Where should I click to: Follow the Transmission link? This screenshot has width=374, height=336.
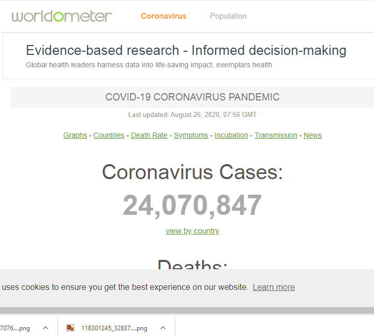point(276,135)
